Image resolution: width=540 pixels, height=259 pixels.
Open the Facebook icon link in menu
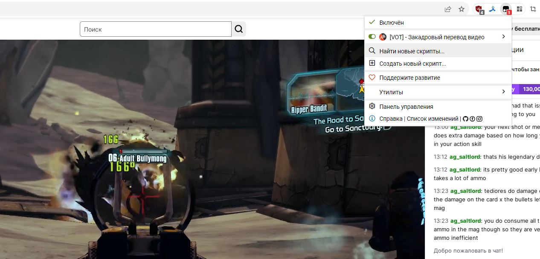tap(473, 119)
